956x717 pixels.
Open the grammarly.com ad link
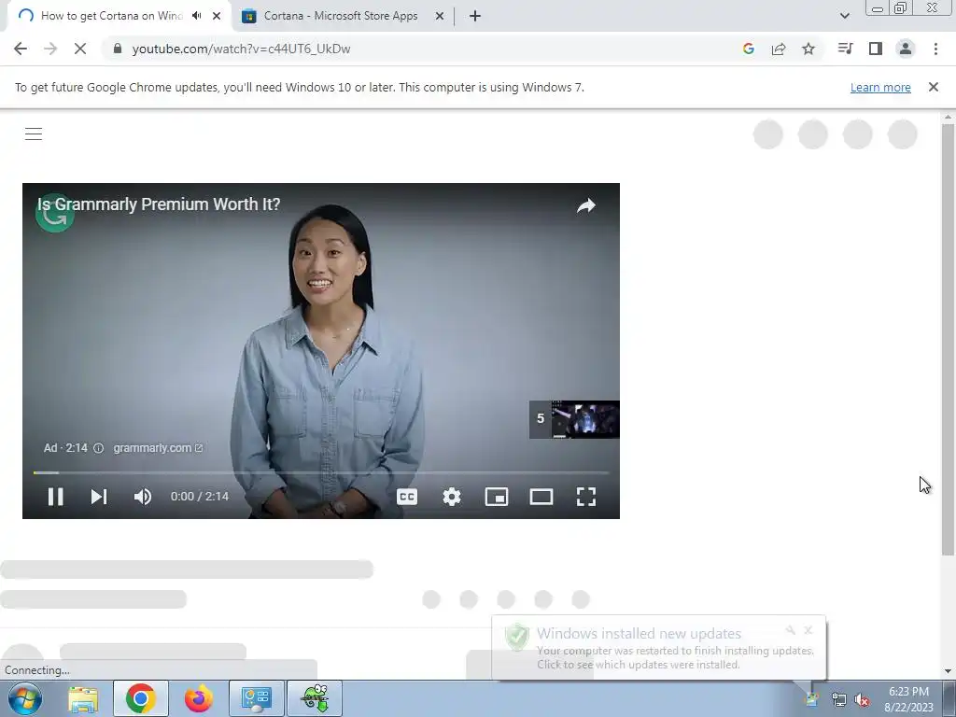pyautogui.click(x=158, y=447)
